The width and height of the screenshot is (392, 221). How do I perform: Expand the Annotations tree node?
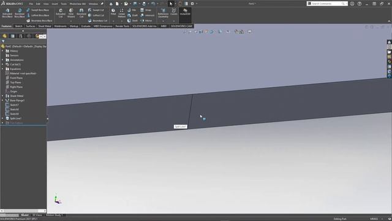tap(2, 60)
